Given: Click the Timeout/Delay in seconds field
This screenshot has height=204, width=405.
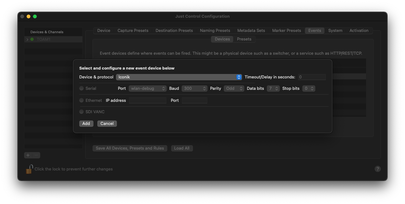Looking at the screenshot, I should coord(312,77).
